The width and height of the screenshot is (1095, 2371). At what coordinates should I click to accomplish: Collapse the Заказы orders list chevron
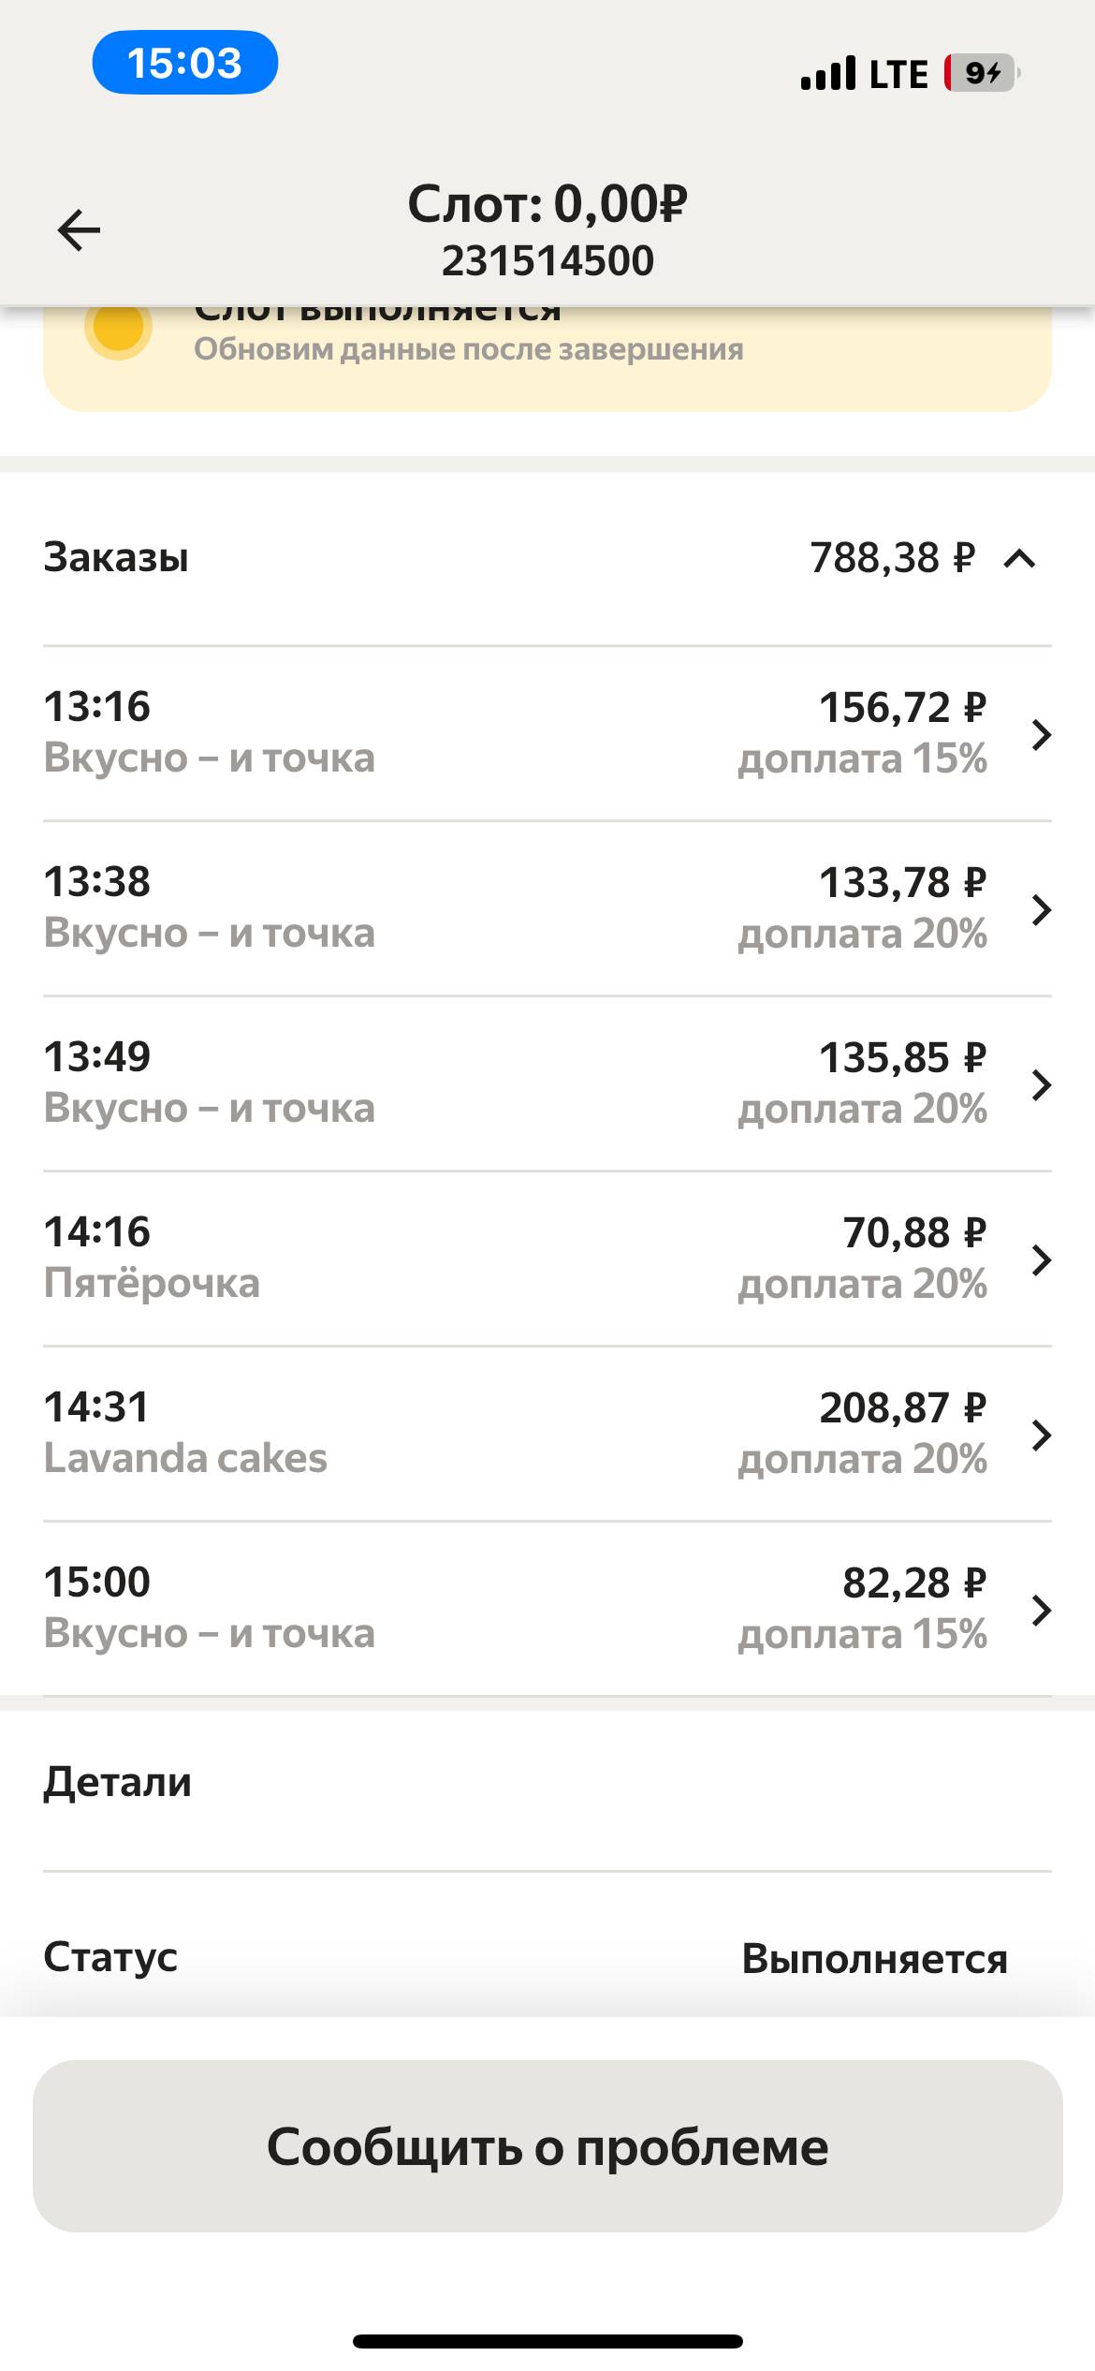click(x=1019, y=559)
